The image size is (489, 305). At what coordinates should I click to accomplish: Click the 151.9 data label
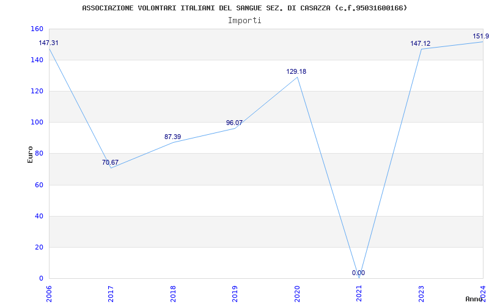pyautogui.click(x=480, y=36)
